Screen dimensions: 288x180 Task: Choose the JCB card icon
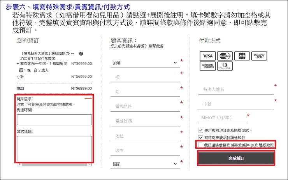point(242,56)
